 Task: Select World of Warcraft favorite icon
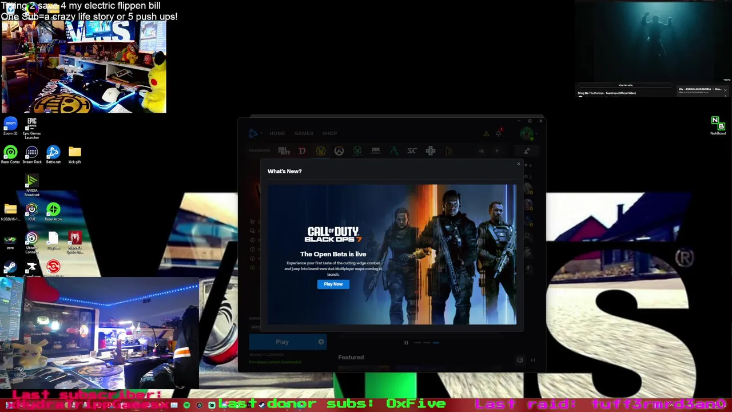point(321,151)
